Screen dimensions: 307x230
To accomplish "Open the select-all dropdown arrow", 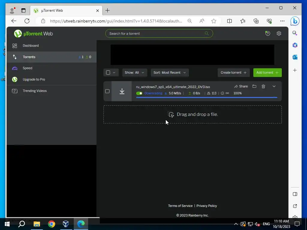I will tap(114, 72).
